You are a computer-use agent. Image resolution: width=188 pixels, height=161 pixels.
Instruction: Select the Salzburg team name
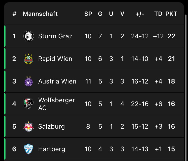(x=51, y=126)
